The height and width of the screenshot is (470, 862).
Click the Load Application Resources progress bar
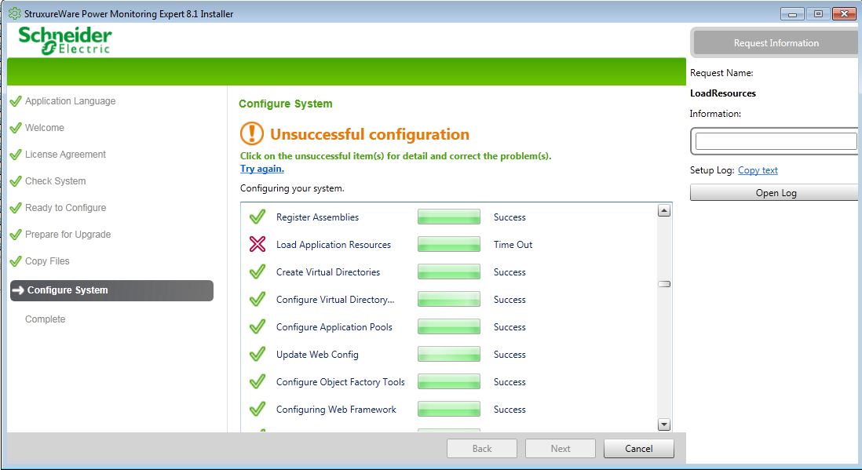tap(448, 244)
